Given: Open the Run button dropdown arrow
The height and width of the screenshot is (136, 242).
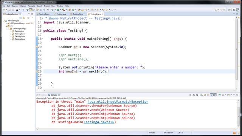Looking at the screenshot, I should [x=60, y=10].
